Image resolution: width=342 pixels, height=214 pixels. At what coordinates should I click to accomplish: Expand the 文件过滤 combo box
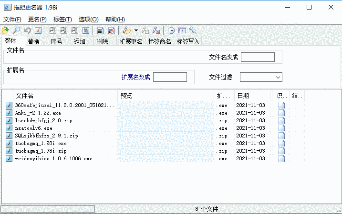(278, 77)
